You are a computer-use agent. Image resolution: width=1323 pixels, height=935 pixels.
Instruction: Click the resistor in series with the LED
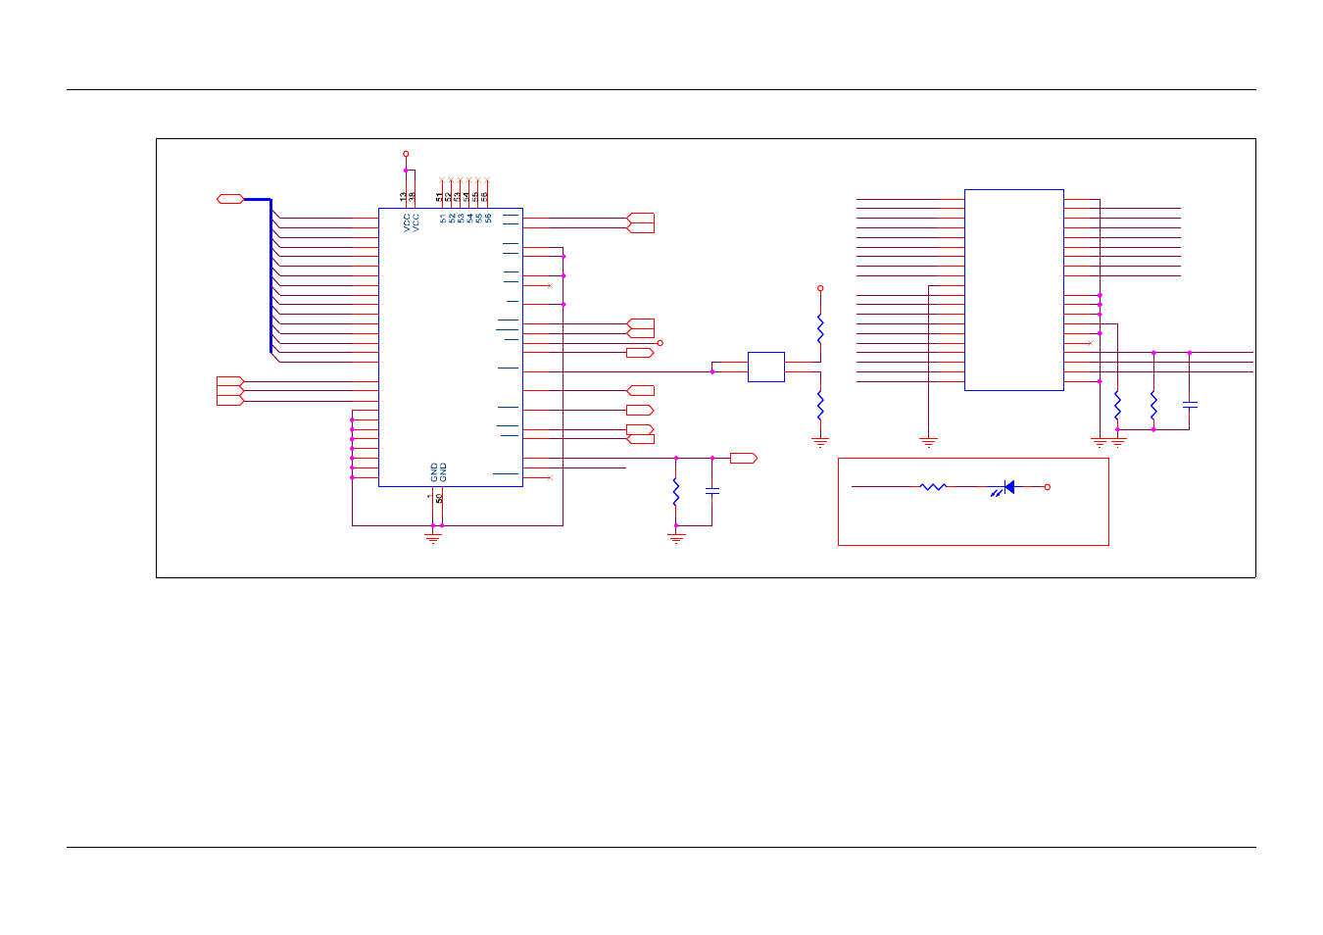tap(933, 486)
